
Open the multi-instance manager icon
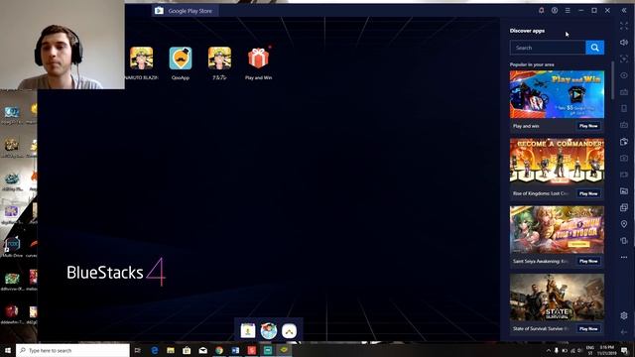tap(624, 207)
